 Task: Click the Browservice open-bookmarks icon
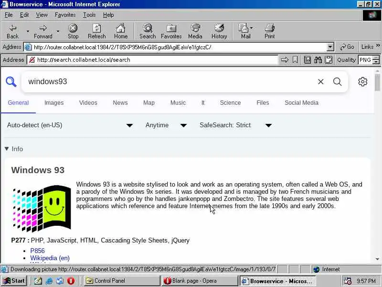tap(308, 60)
